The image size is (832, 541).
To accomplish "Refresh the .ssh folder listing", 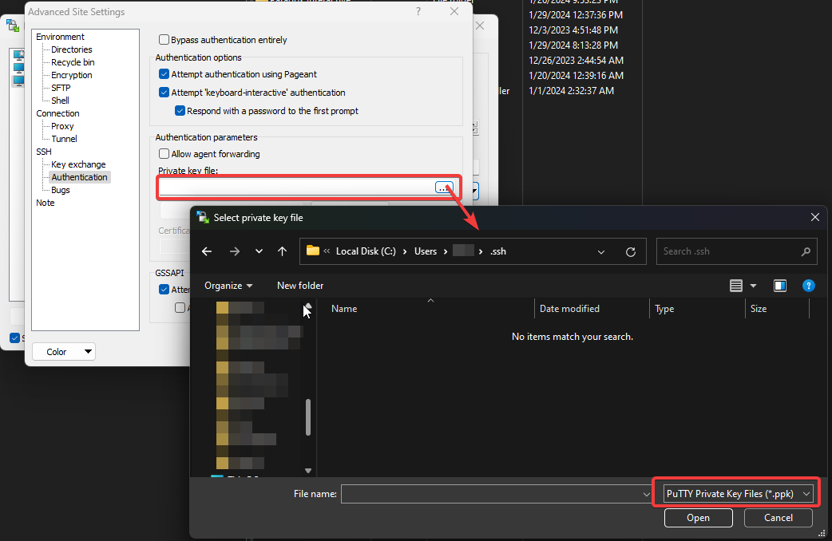I will point(631,251).
